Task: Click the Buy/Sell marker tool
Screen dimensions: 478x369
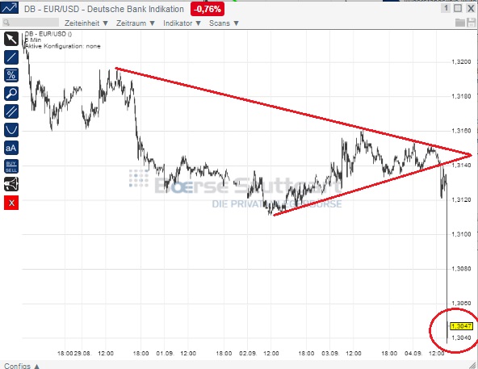Action: tap(11, 166)
